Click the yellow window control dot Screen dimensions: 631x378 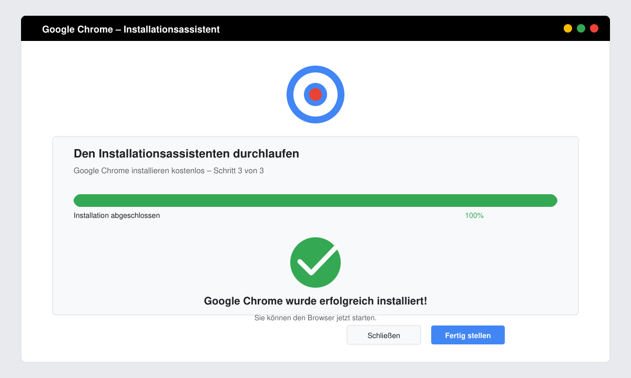[568, 28]
